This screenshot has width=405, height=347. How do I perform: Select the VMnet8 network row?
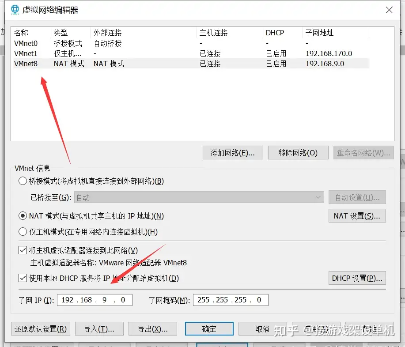tap(191, 64)
